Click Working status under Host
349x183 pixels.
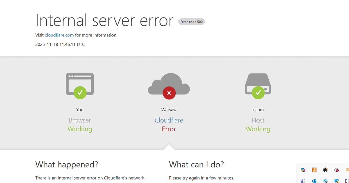pyautogui.click(x=258, y=129)
